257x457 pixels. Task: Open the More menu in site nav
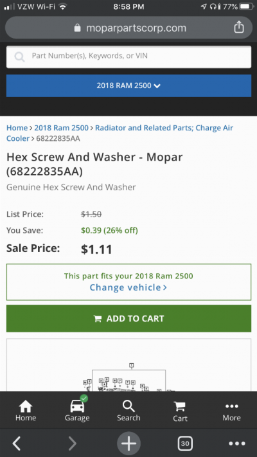click(x=232, y=412)
